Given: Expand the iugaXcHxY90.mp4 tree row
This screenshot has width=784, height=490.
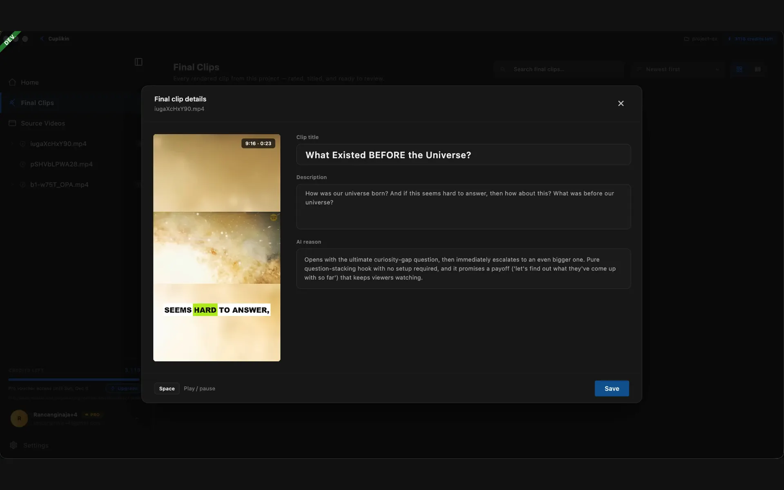Looking at the screenshot, I should [12, 144].
